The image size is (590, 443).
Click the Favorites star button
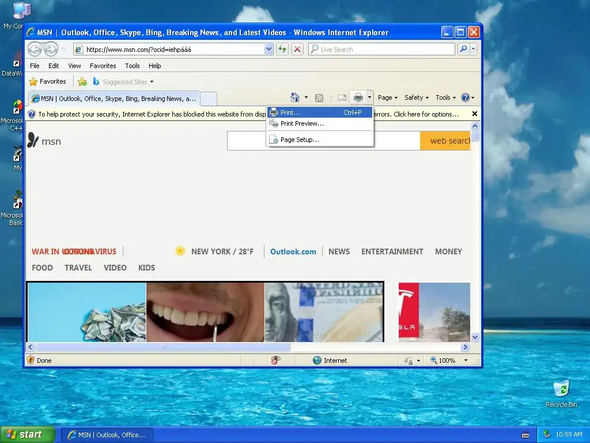pos(48,81)
